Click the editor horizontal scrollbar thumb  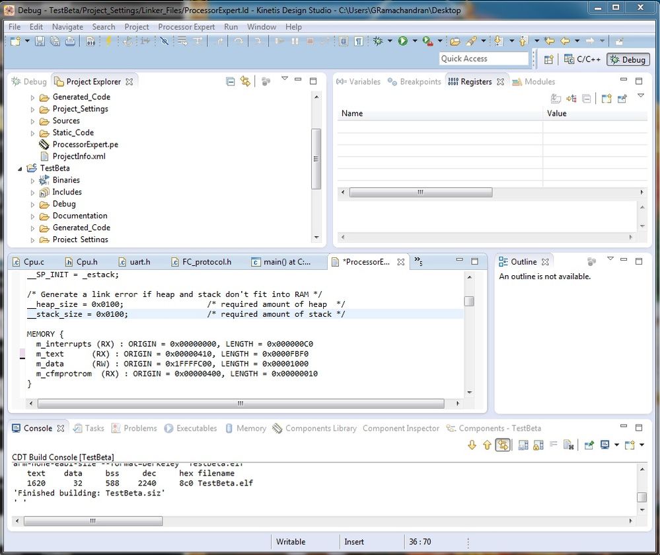(240, 404)
